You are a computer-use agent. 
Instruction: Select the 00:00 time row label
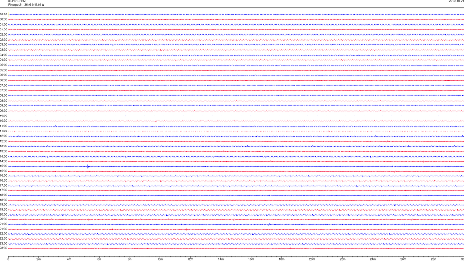click(x=3, y=14)
